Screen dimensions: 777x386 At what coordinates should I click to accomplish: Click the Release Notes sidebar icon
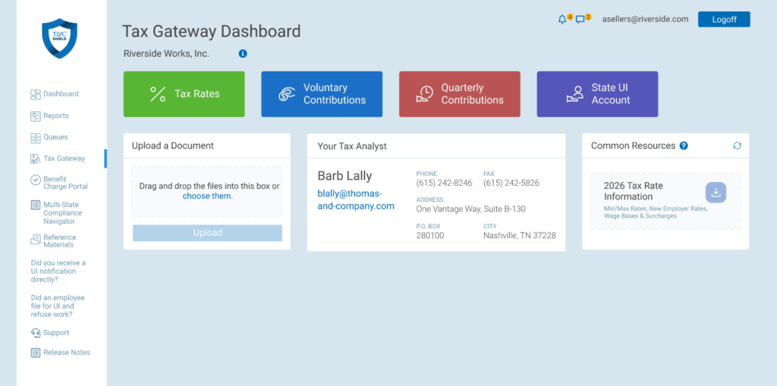pyautogui.click(x=35, y=353)
